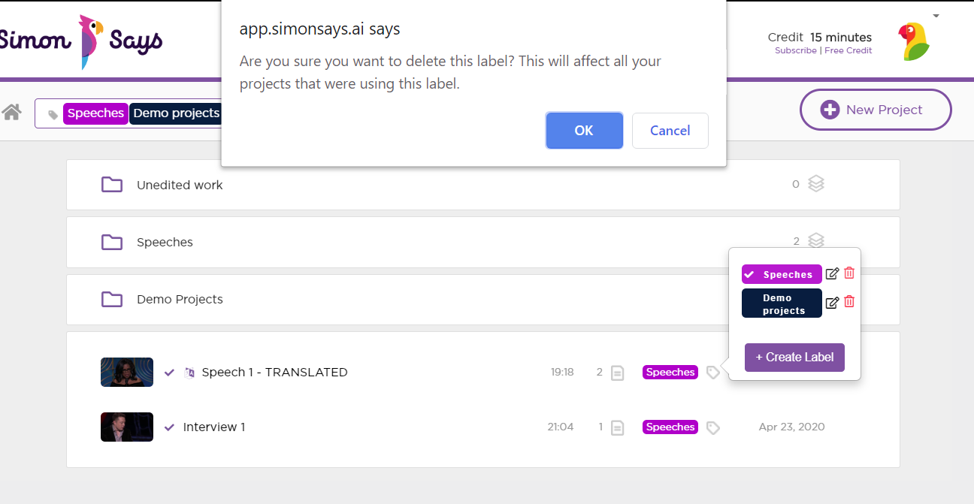Click translation icon on Speech 1 row
Image resolution: width=974 pixels, height=504 pixels.
pyautogui.click(x=189, y=372)
